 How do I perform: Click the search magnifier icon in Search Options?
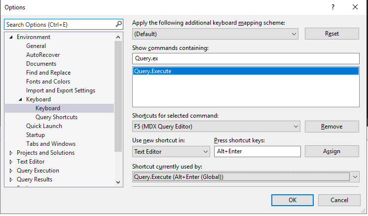[118, 24]
